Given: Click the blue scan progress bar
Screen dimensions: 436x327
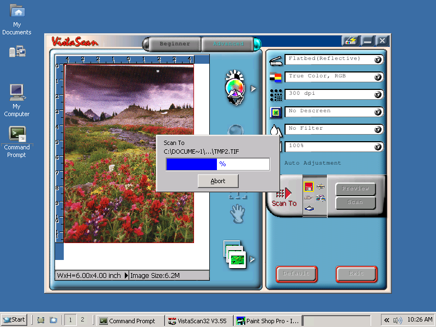Looking at the screenshot, I should (x=217, y=164).
